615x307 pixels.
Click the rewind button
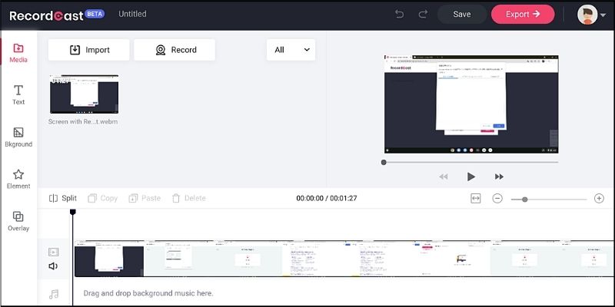pos(444,177)
